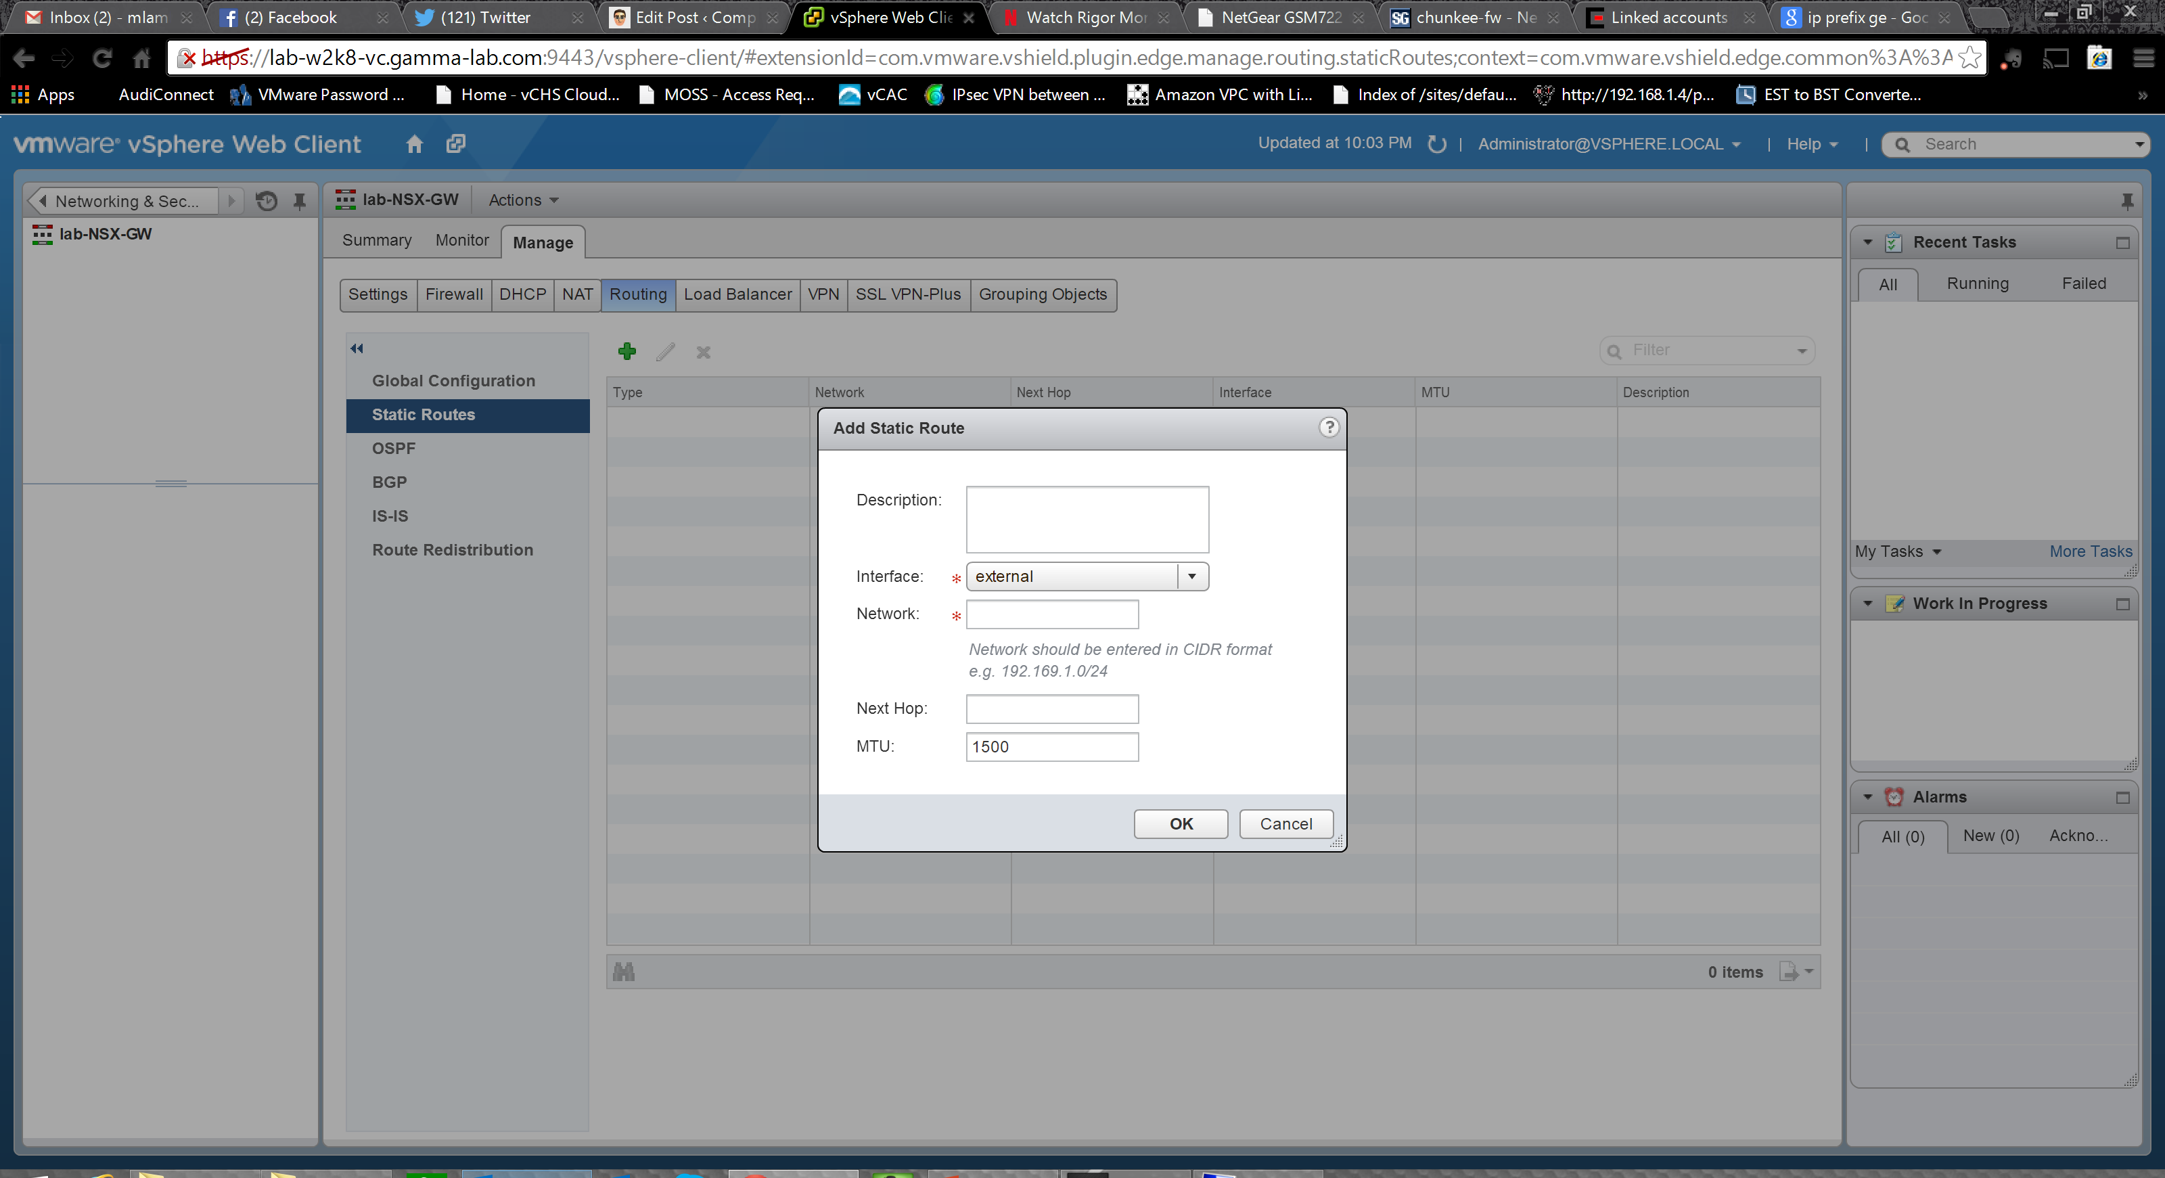Screen dimensions: 2165x1178
Task: Minimize the Alarms panel box
Action: [x=2122, y=797]
